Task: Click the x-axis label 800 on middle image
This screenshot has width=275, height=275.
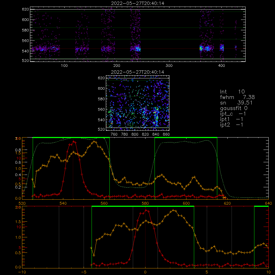Action: [135, 134]
